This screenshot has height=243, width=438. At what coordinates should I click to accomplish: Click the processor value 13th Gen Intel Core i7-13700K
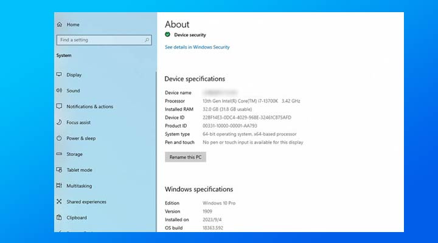point(251,101)
